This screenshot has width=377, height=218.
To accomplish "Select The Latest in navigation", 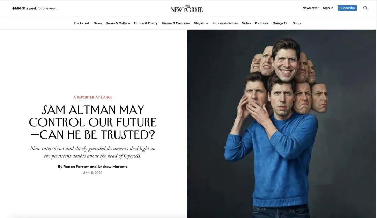I will pos(81,23).
